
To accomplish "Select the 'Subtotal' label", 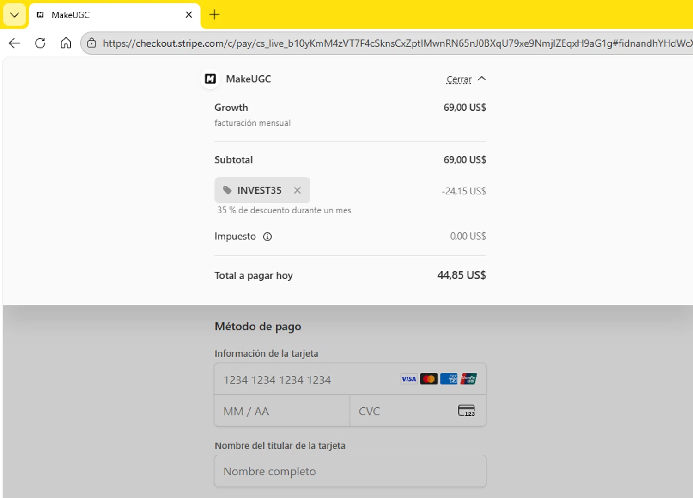I will pyautogui.click(x=233, y=160).
